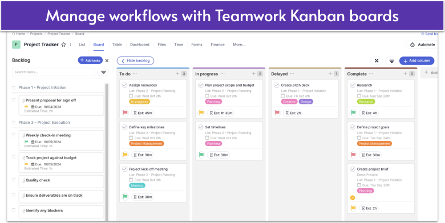Click the Add column button
This screenshot has height=223, width=445.
coord(416,60)
